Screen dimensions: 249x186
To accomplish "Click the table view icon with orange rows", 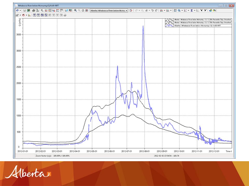I will 50,10.
